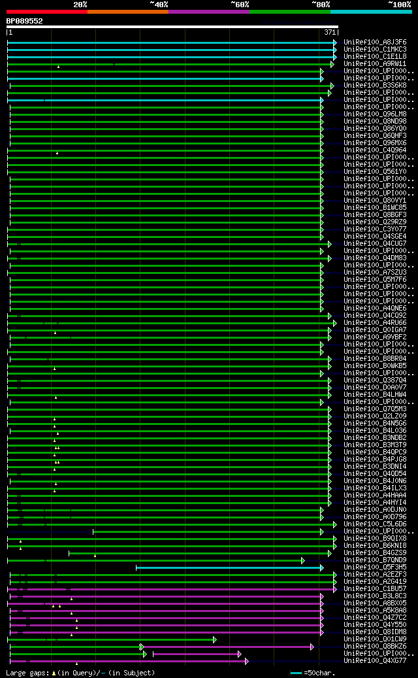Select the UniRef100_B4PJG8 label
418x678 pixels.
pos(375,460)
